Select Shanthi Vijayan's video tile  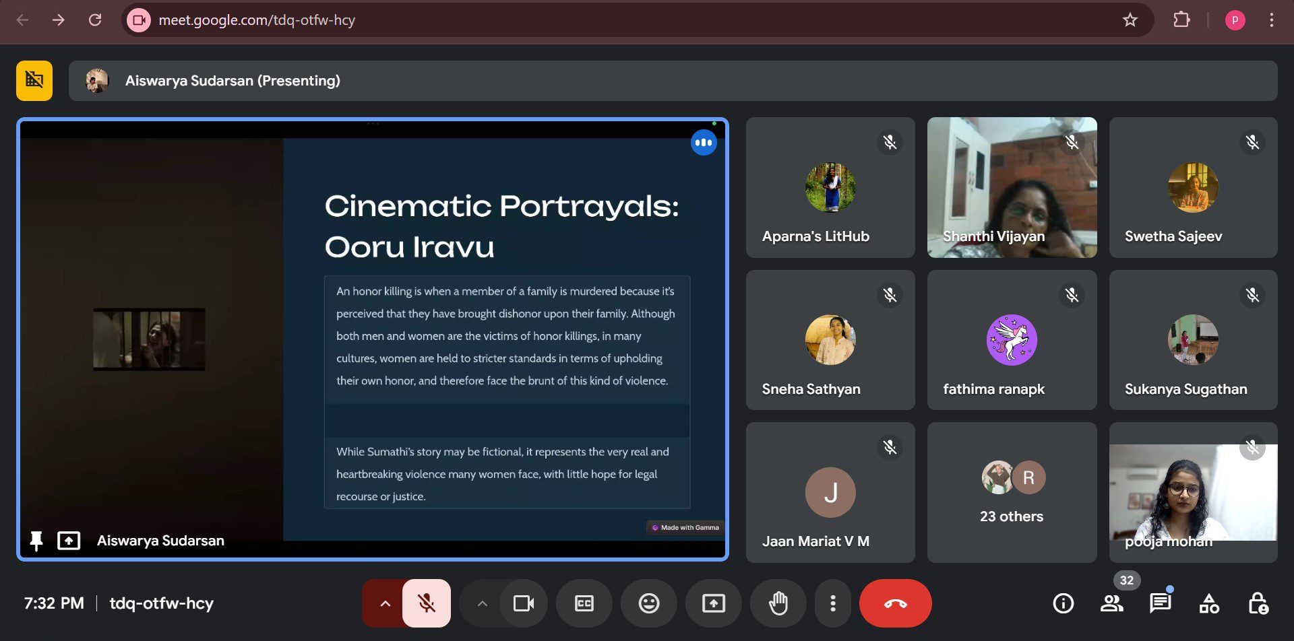tap(1011, 187)
